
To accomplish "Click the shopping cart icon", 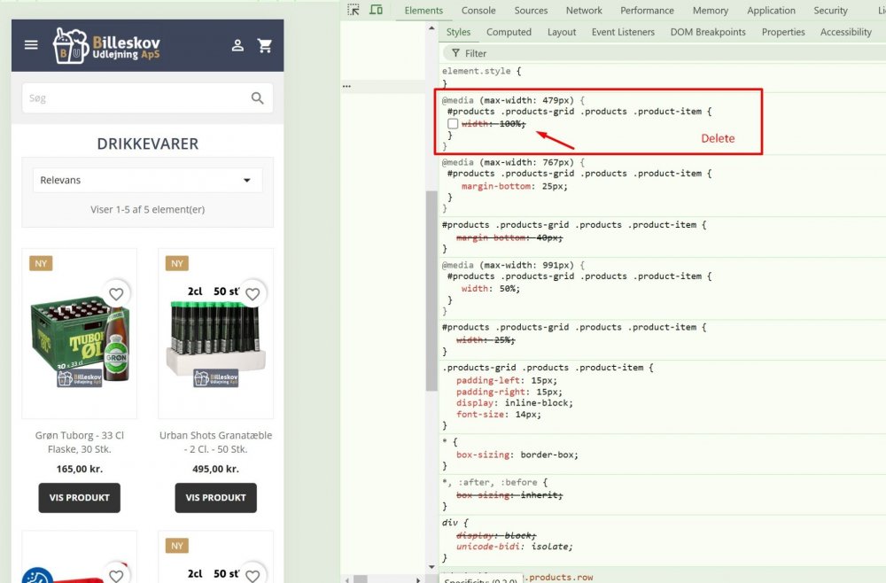I will (265, 44).
